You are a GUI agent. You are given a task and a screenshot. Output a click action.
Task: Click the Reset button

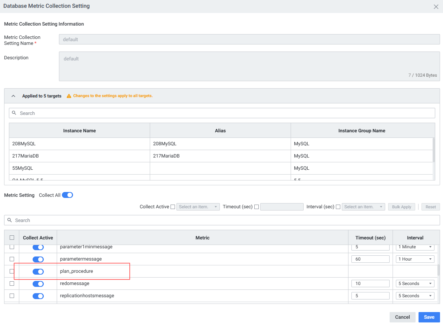pos(430,207)
